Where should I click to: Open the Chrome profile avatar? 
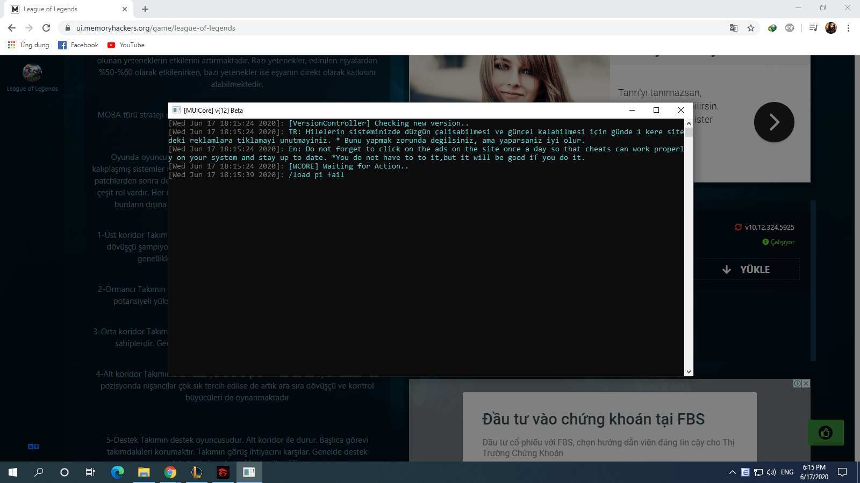(831, 28)
